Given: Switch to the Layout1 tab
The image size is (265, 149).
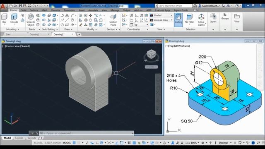Looking at the screenshot, I should point(19,138).
